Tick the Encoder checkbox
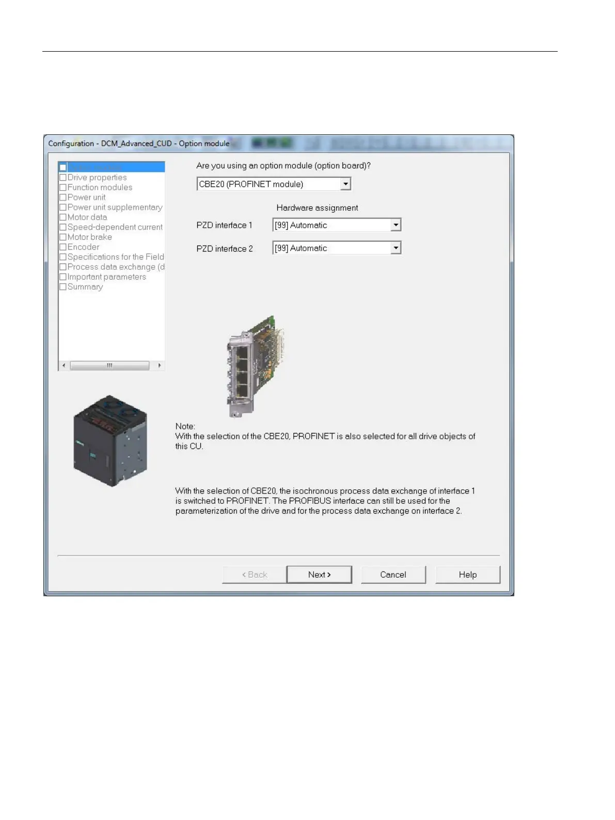 click(63, 247)
